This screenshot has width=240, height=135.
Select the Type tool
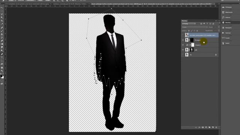pos(2,57)
